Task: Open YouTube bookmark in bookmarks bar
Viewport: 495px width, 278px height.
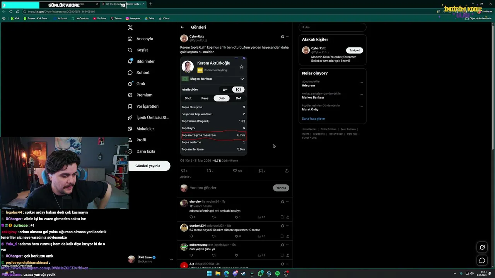Action: pos(99,19)
